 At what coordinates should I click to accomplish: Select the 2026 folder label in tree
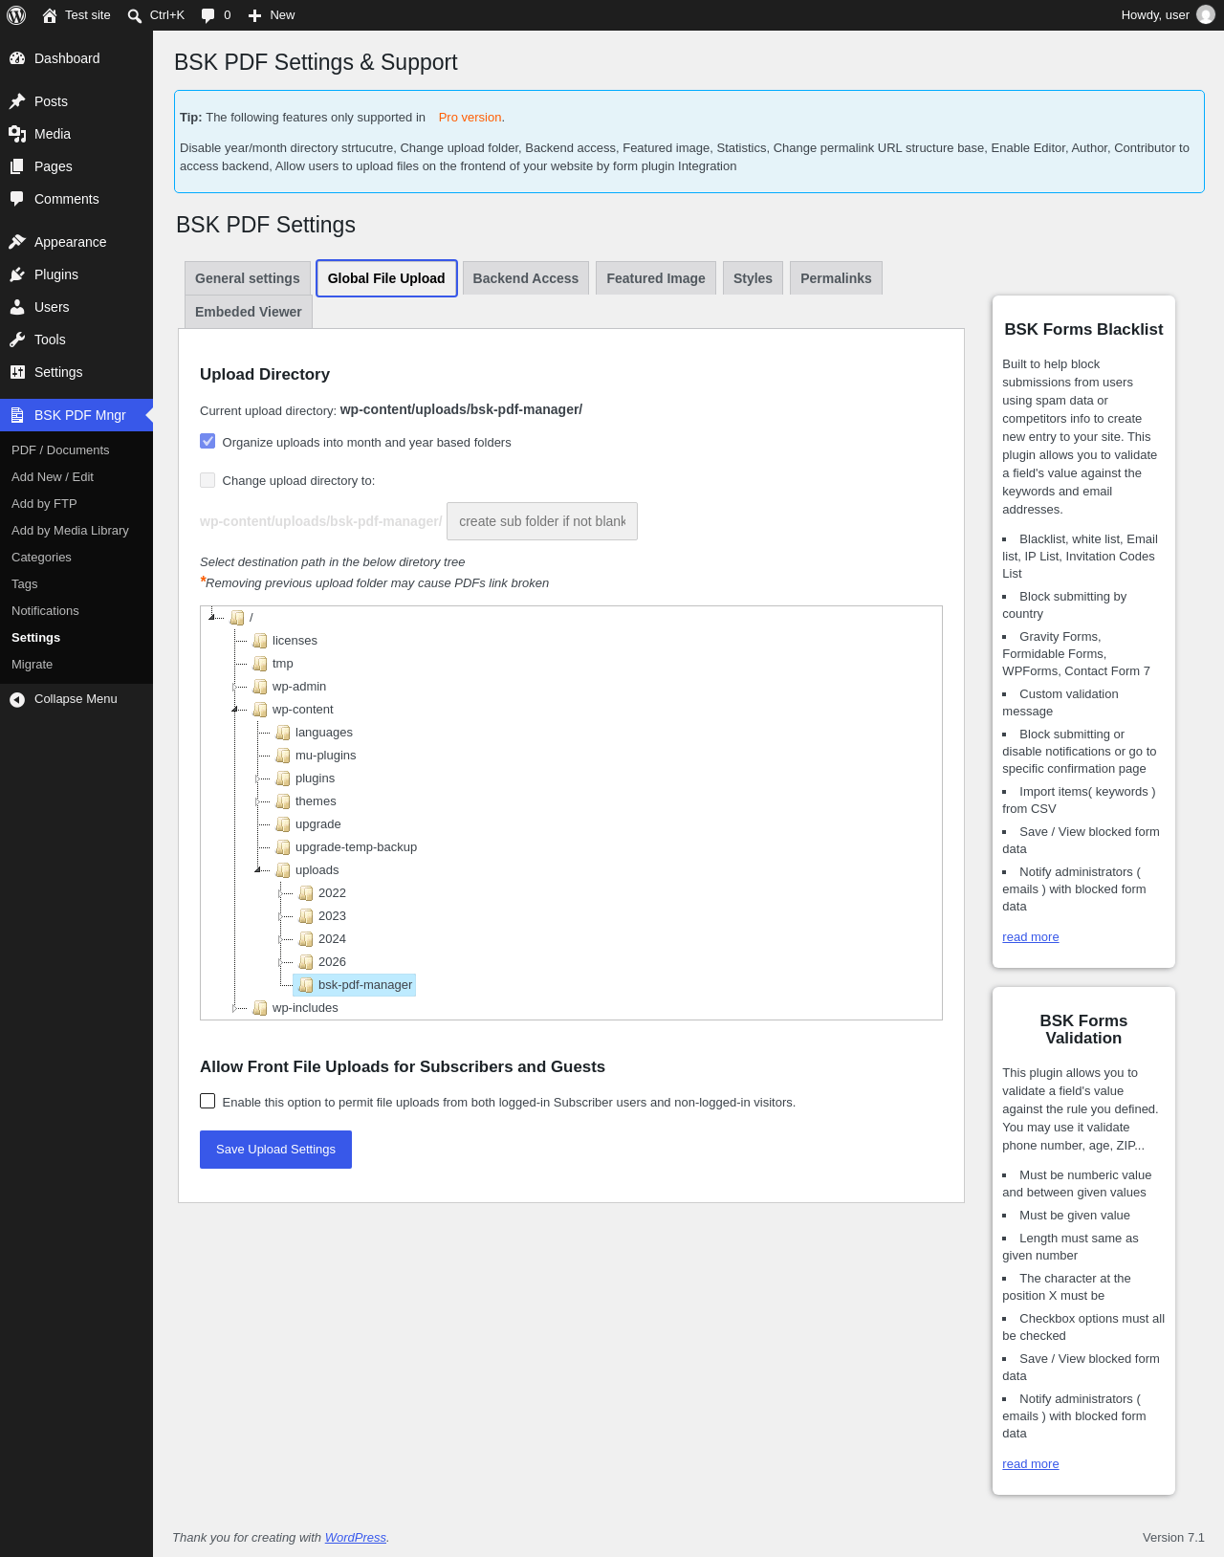point(332,962)
